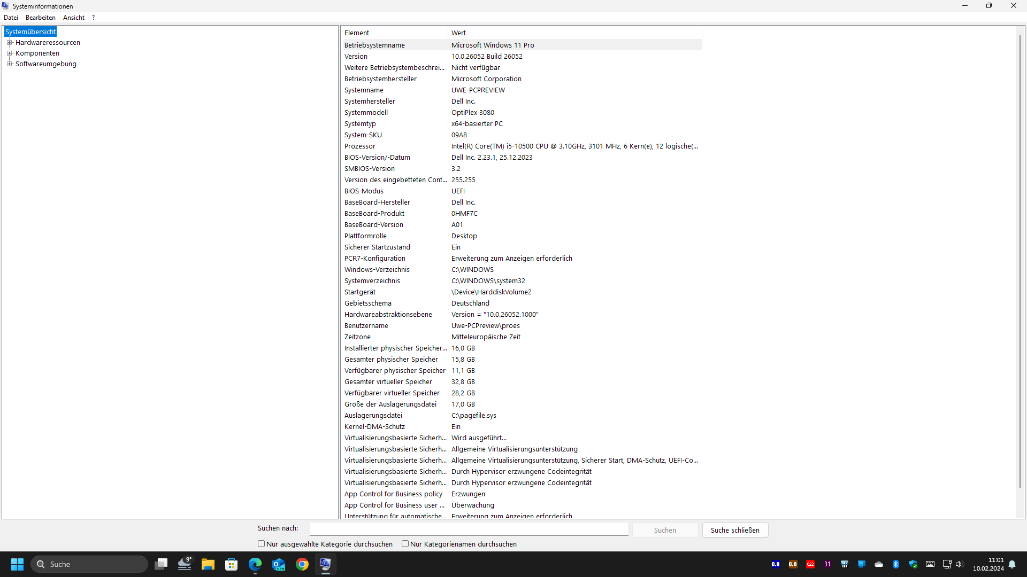Viewport: 1027px width, 577px height.
Task: Open the touch keyboard tray icon
Action: tap(930, 564)
